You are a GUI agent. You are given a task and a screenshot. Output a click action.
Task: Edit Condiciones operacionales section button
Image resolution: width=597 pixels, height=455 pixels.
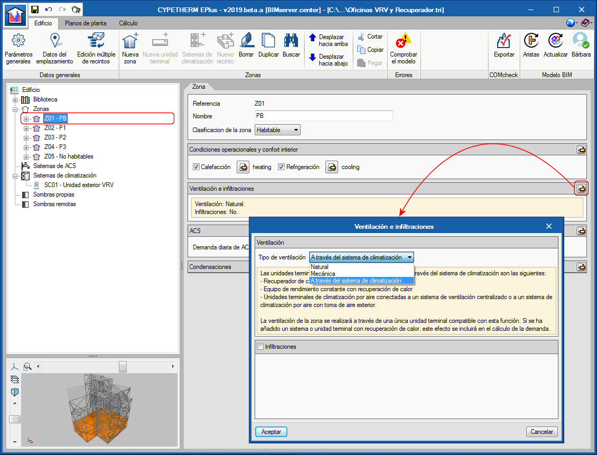point(581,150)
